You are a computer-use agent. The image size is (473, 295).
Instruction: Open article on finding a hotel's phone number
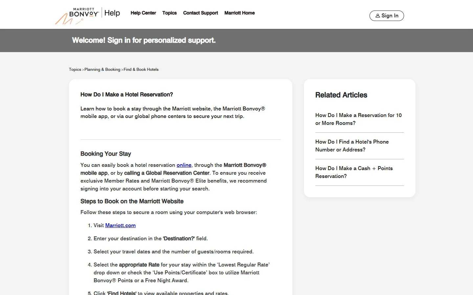352,146
